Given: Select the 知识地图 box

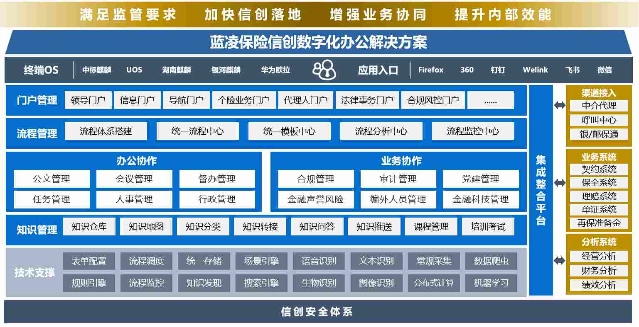Looking at the screenshot, I should coord(146,227).
